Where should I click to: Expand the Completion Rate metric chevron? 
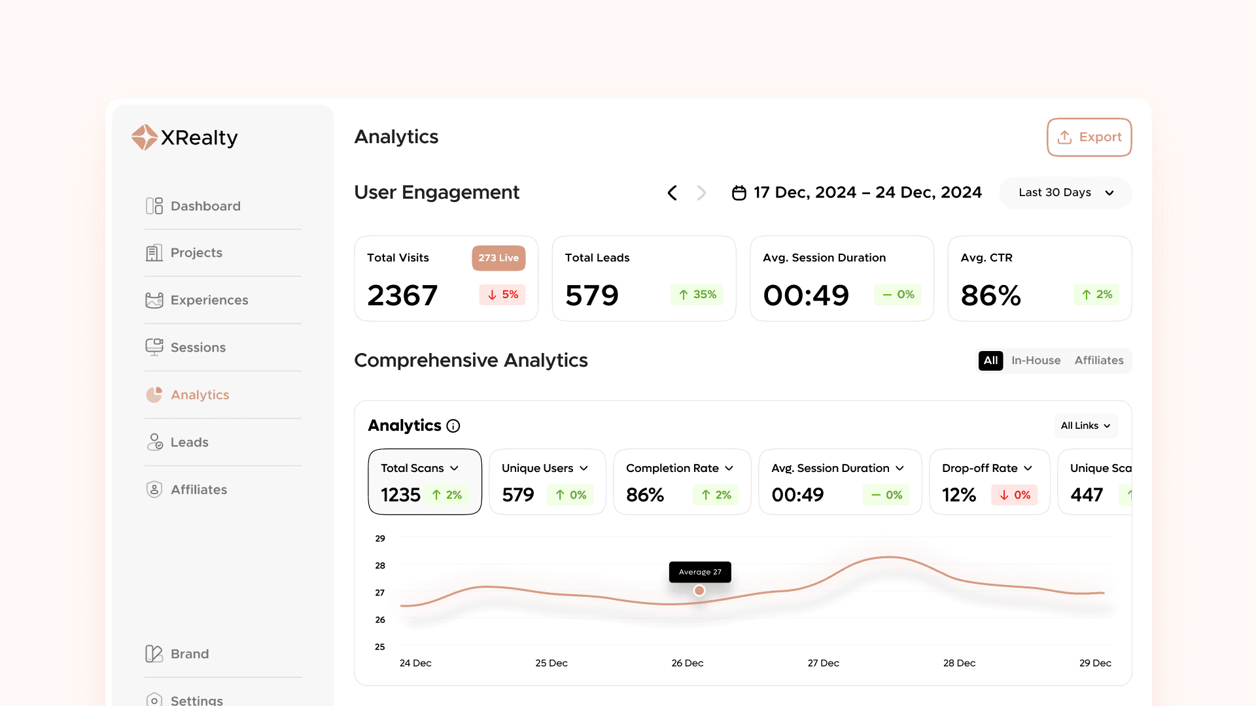click(x=729, y=468)
